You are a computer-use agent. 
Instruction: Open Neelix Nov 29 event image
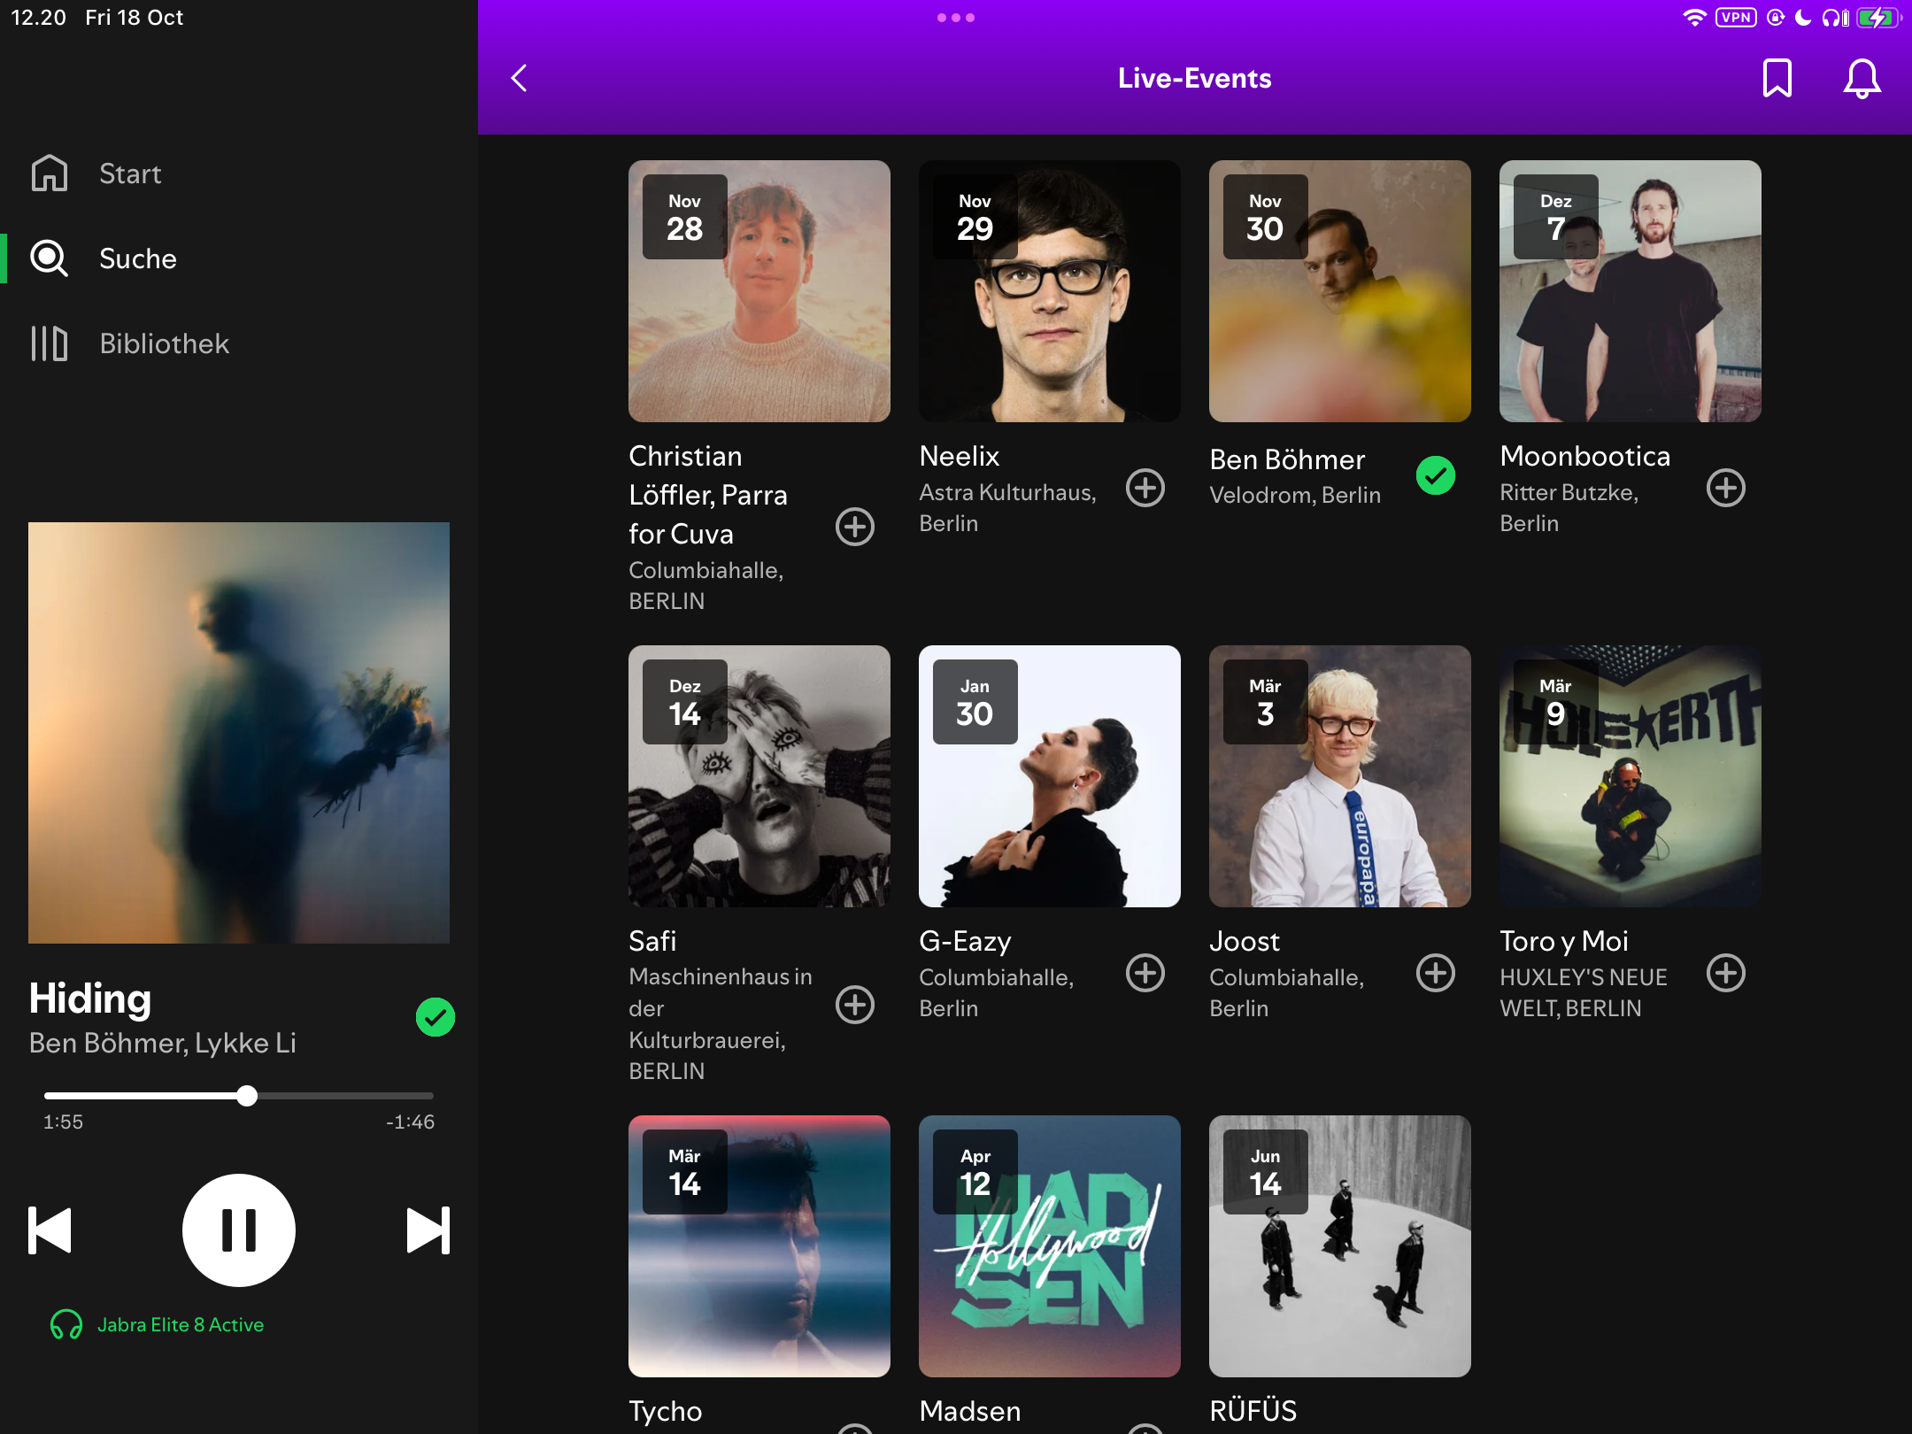[1050, 291]
